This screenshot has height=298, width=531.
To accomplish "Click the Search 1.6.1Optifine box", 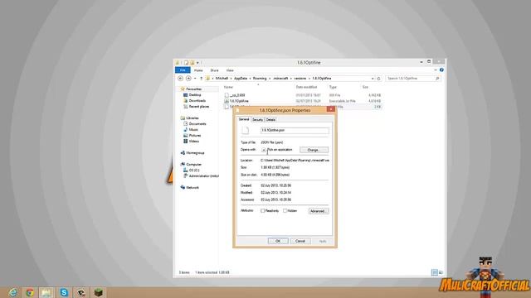I will click(x=412, y=79).
